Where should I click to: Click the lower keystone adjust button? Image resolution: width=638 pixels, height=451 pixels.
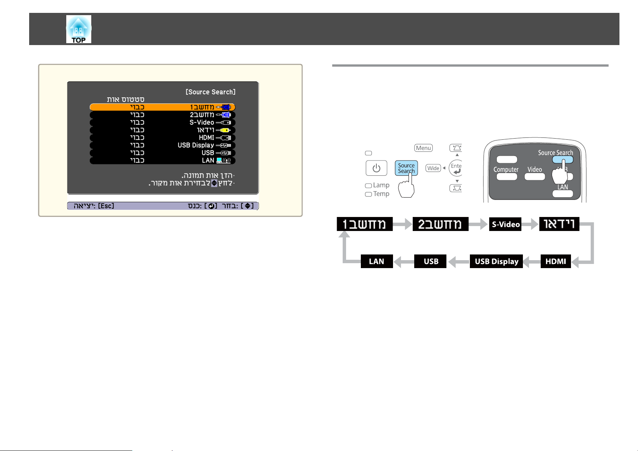point(456,188)
